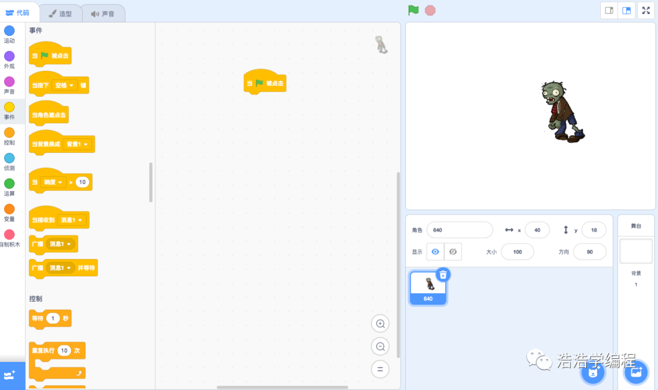
Task: Edit the sprite y value 18
Action: click(x=594, y=230)
